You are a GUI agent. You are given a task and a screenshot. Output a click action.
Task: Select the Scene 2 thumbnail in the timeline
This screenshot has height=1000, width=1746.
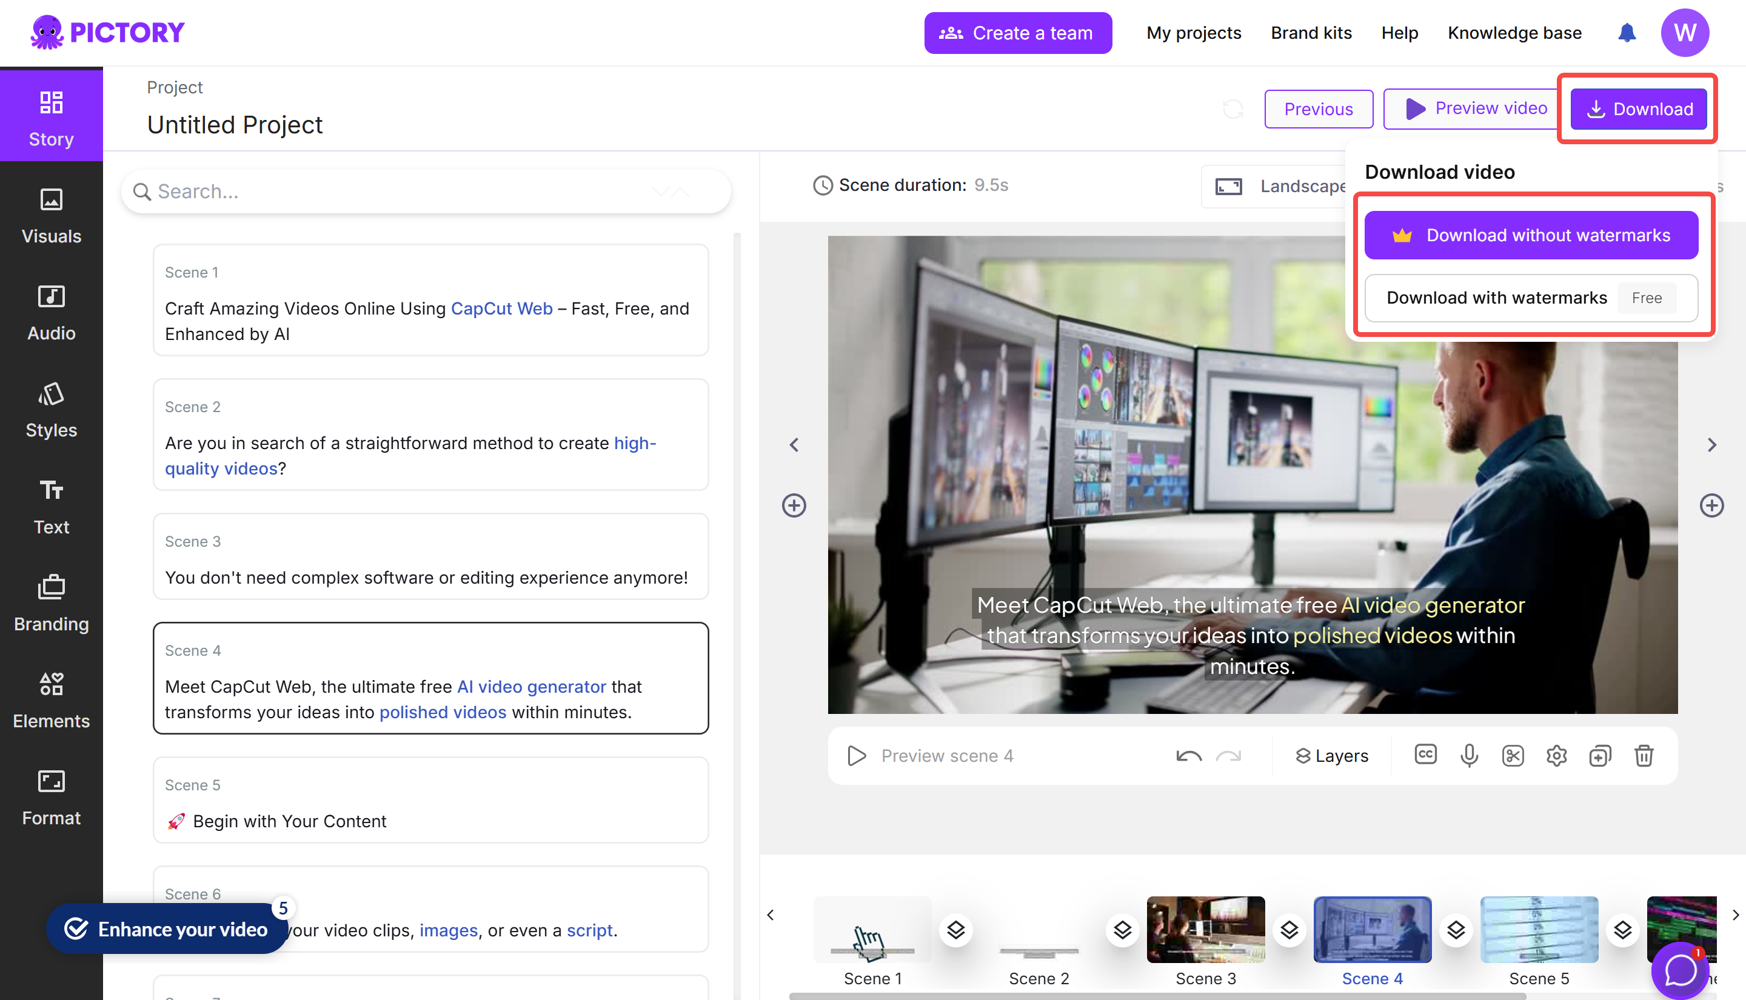(1039, 929)
